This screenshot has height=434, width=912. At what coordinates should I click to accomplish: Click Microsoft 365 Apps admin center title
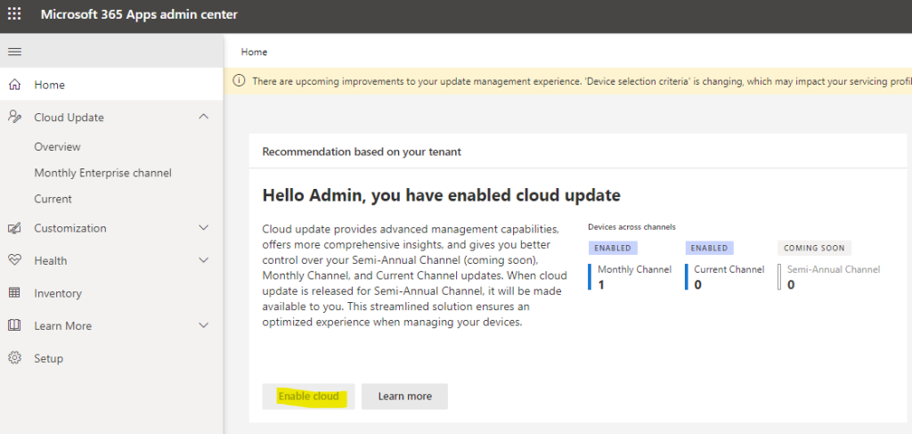click(139, 14)
